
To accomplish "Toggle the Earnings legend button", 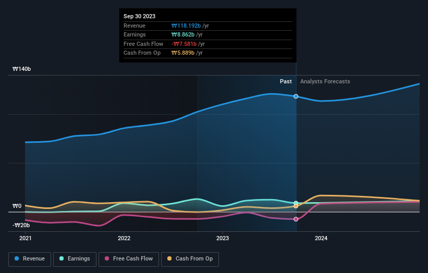I will 75,259.
